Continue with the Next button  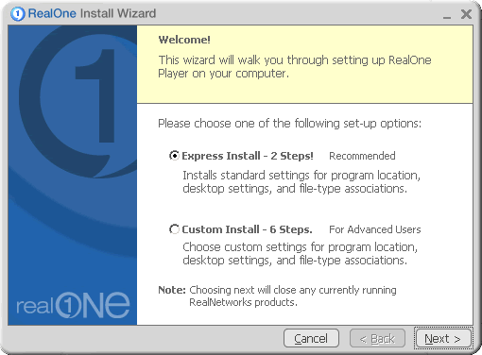(442, 338)
